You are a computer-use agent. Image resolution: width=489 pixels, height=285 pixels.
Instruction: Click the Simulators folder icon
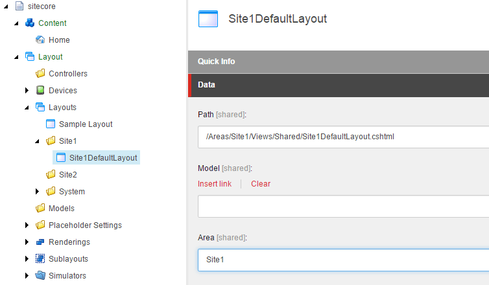(40, 276)
